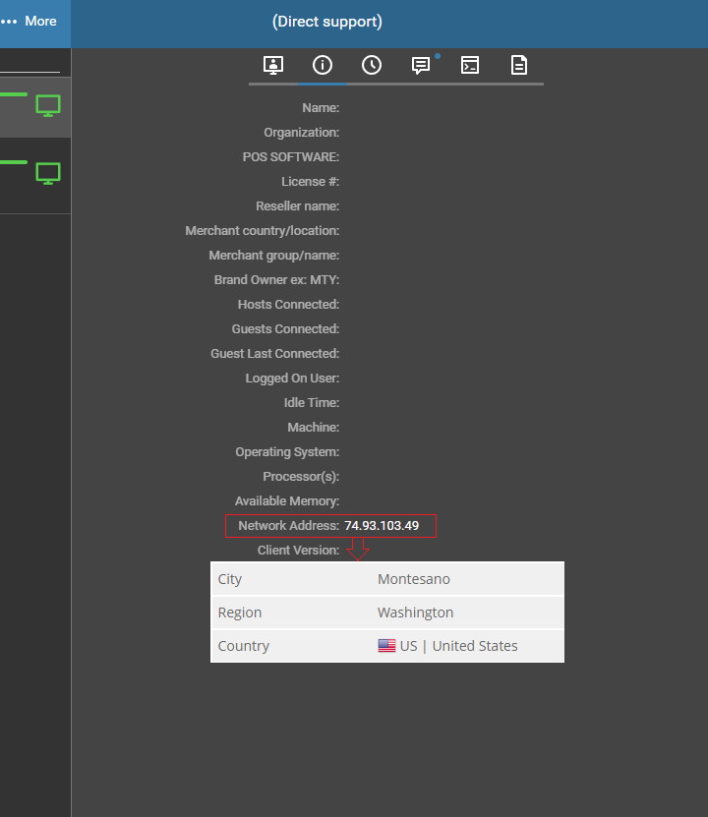Click the City row label
This screenshot has width=708, height=817.
pyautogui.click(x=230, y=579)
